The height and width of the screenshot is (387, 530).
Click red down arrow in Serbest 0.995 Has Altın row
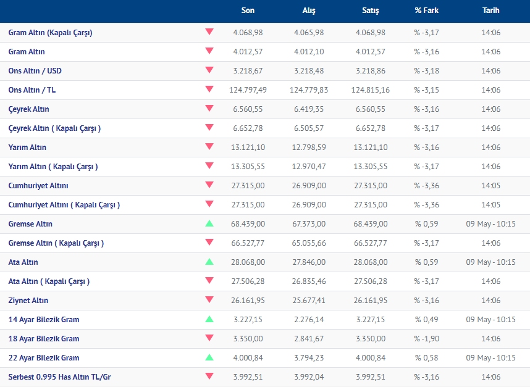coord(209,376)
